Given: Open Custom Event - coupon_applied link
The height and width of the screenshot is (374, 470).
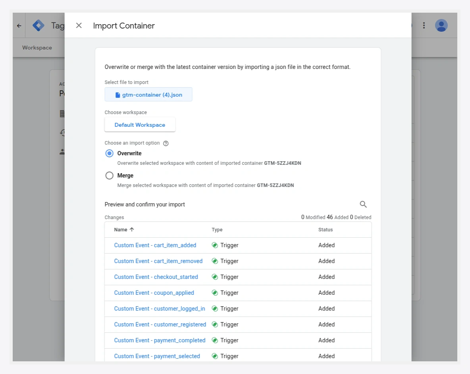Looking at the screenshot, I should point(154,293).
